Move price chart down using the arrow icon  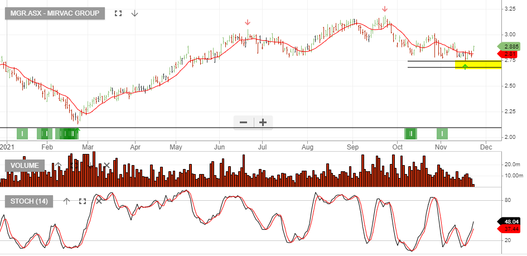pos(134,13)
